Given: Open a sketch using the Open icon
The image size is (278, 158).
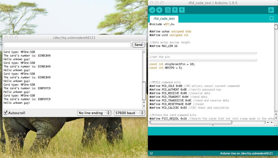Looking at the screenshot, I should pyautogui.click(x=175, y=10).
